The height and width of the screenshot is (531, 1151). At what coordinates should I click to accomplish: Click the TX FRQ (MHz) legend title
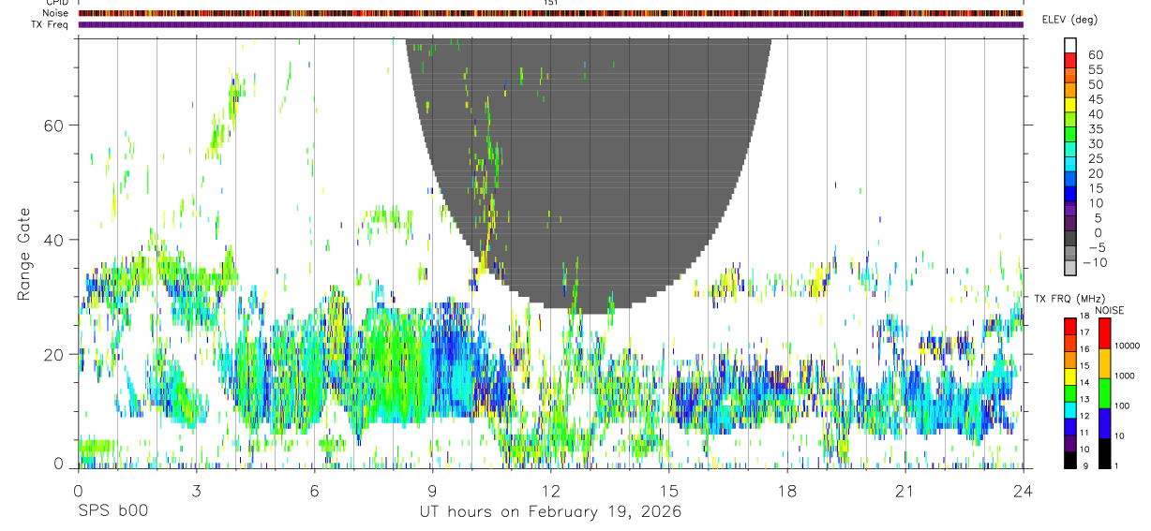coord(1071,299)
